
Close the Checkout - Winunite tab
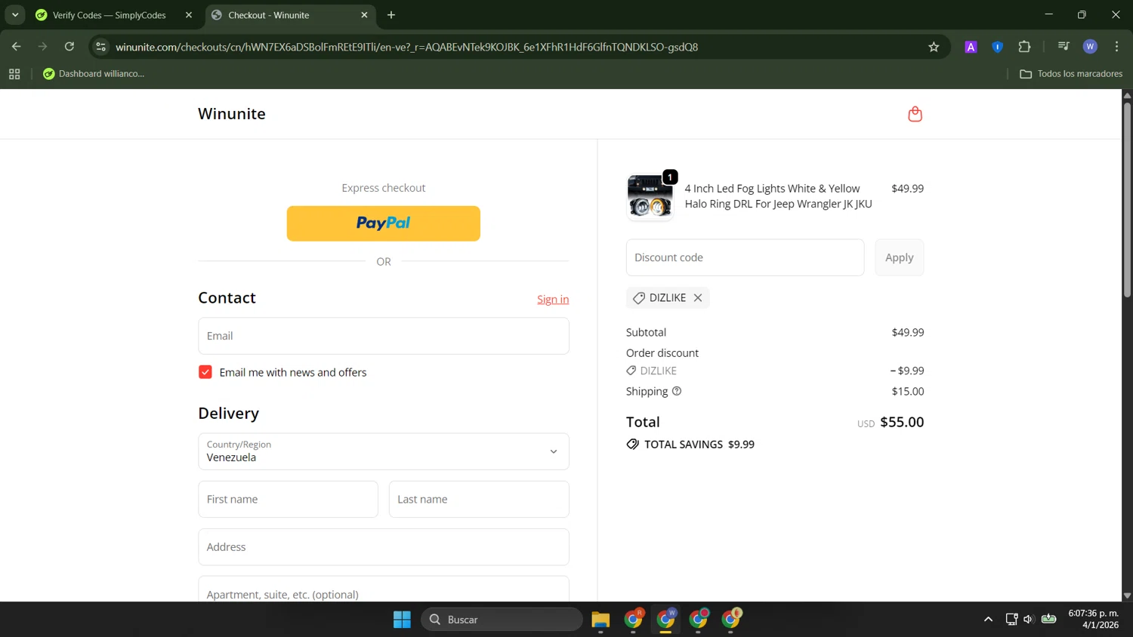(364, 15)
